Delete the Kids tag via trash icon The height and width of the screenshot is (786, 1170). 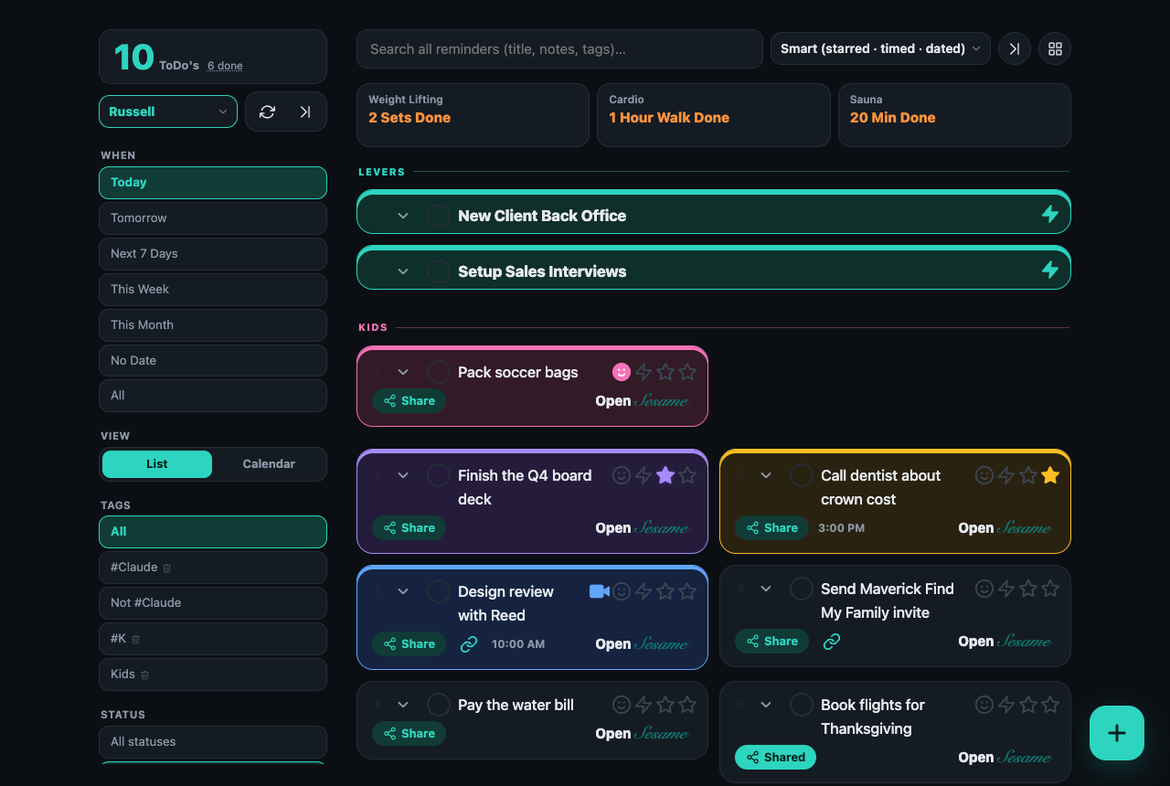pyautogui.click(x=144, y=674)
